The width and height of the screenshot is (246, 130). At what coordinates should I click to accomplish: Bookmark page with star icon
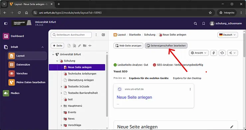(210, 13)
